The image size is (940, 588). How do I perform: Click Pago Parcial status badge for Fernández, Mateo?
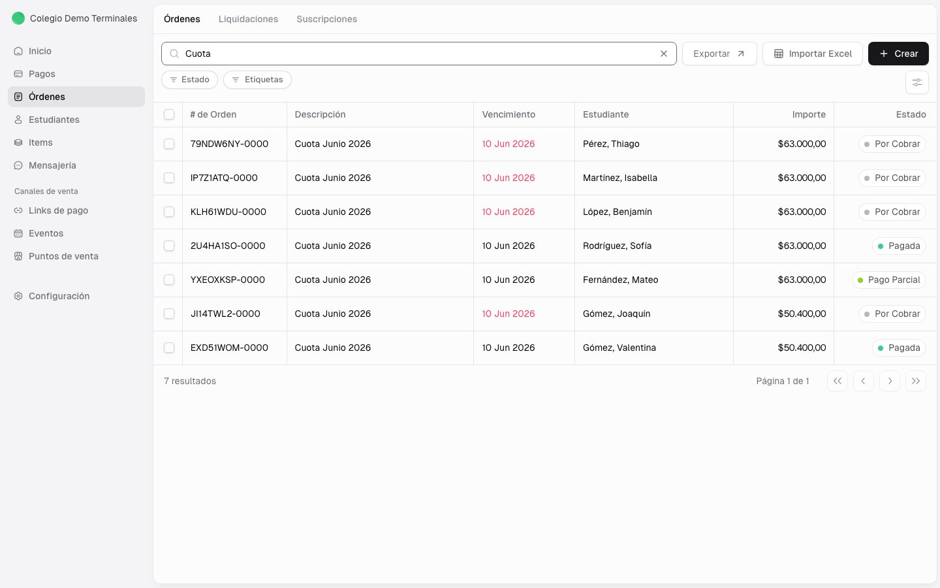coord(888,280)
